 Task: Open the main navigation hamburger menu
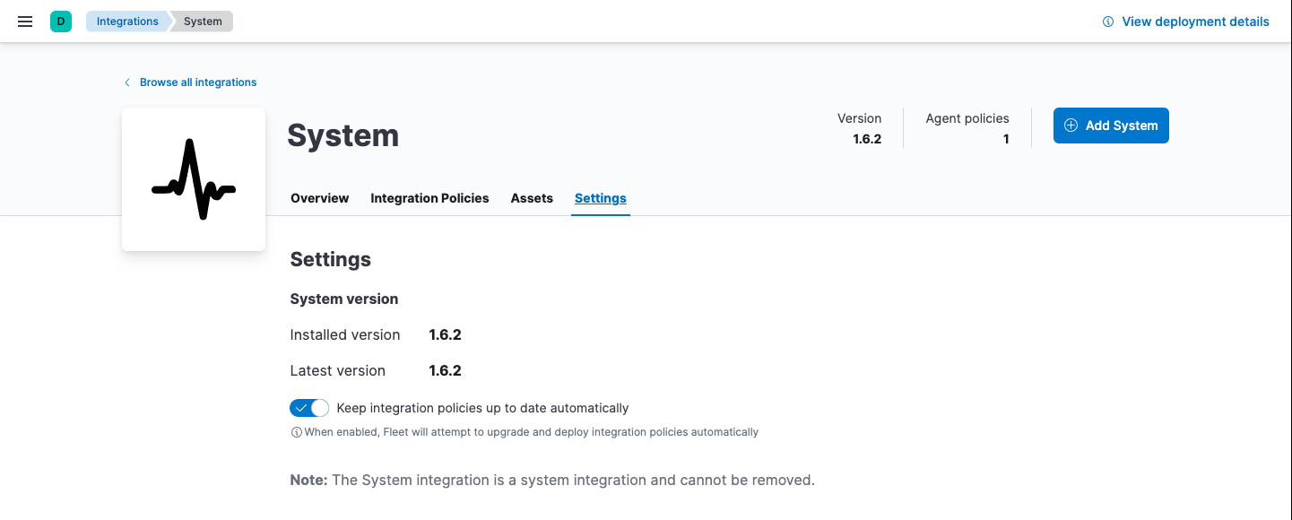click(x=24, y=21)
